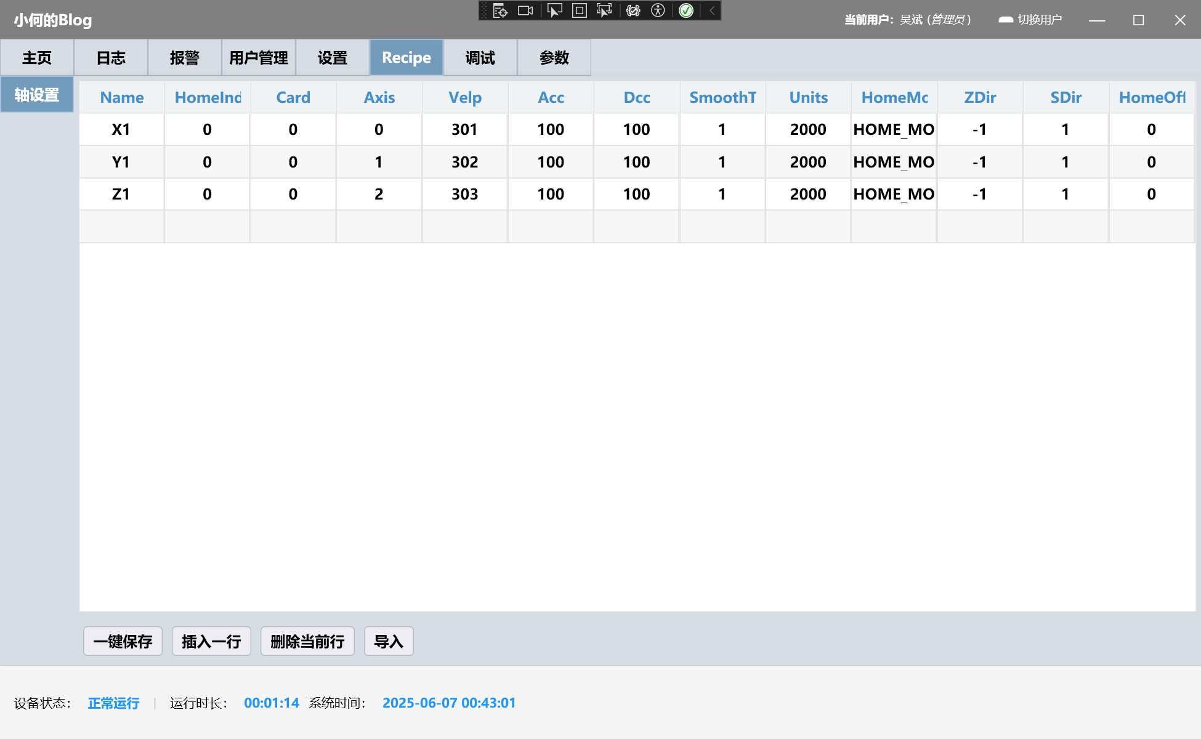The image size is (1201, 739).
Task: Open the Live Visual Tree debug icon
Action: [500, 10]
